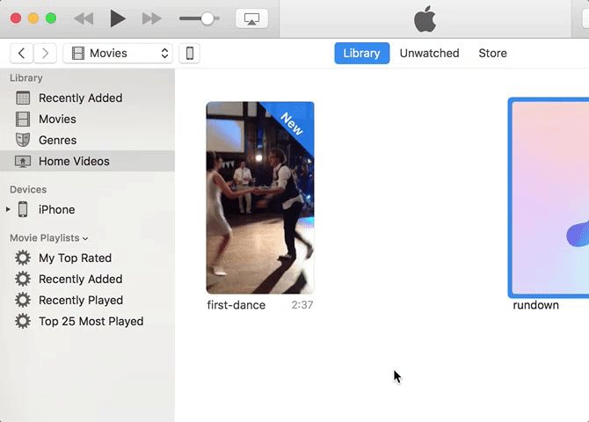Open the Top 25 Most Played playlist
Screen dimensions: 589x422
tap(87, 321)
